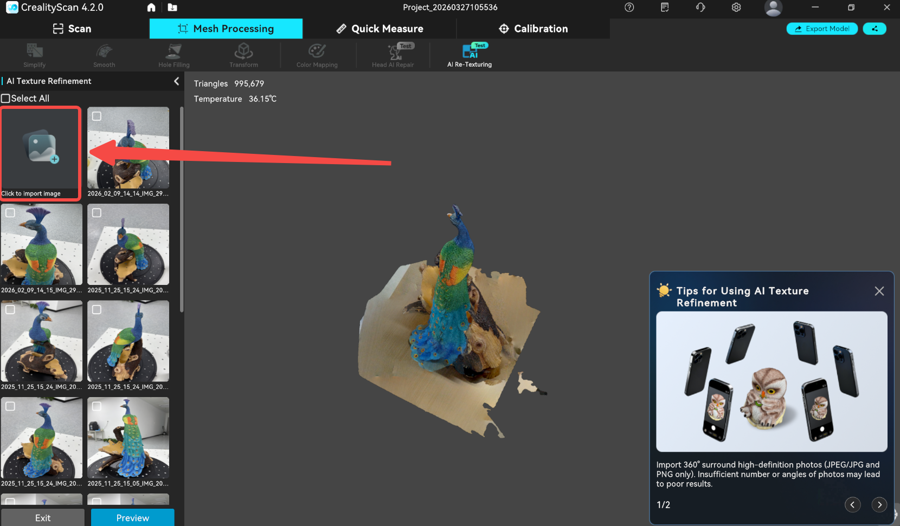Click the import image tile

tap(41, 153)
